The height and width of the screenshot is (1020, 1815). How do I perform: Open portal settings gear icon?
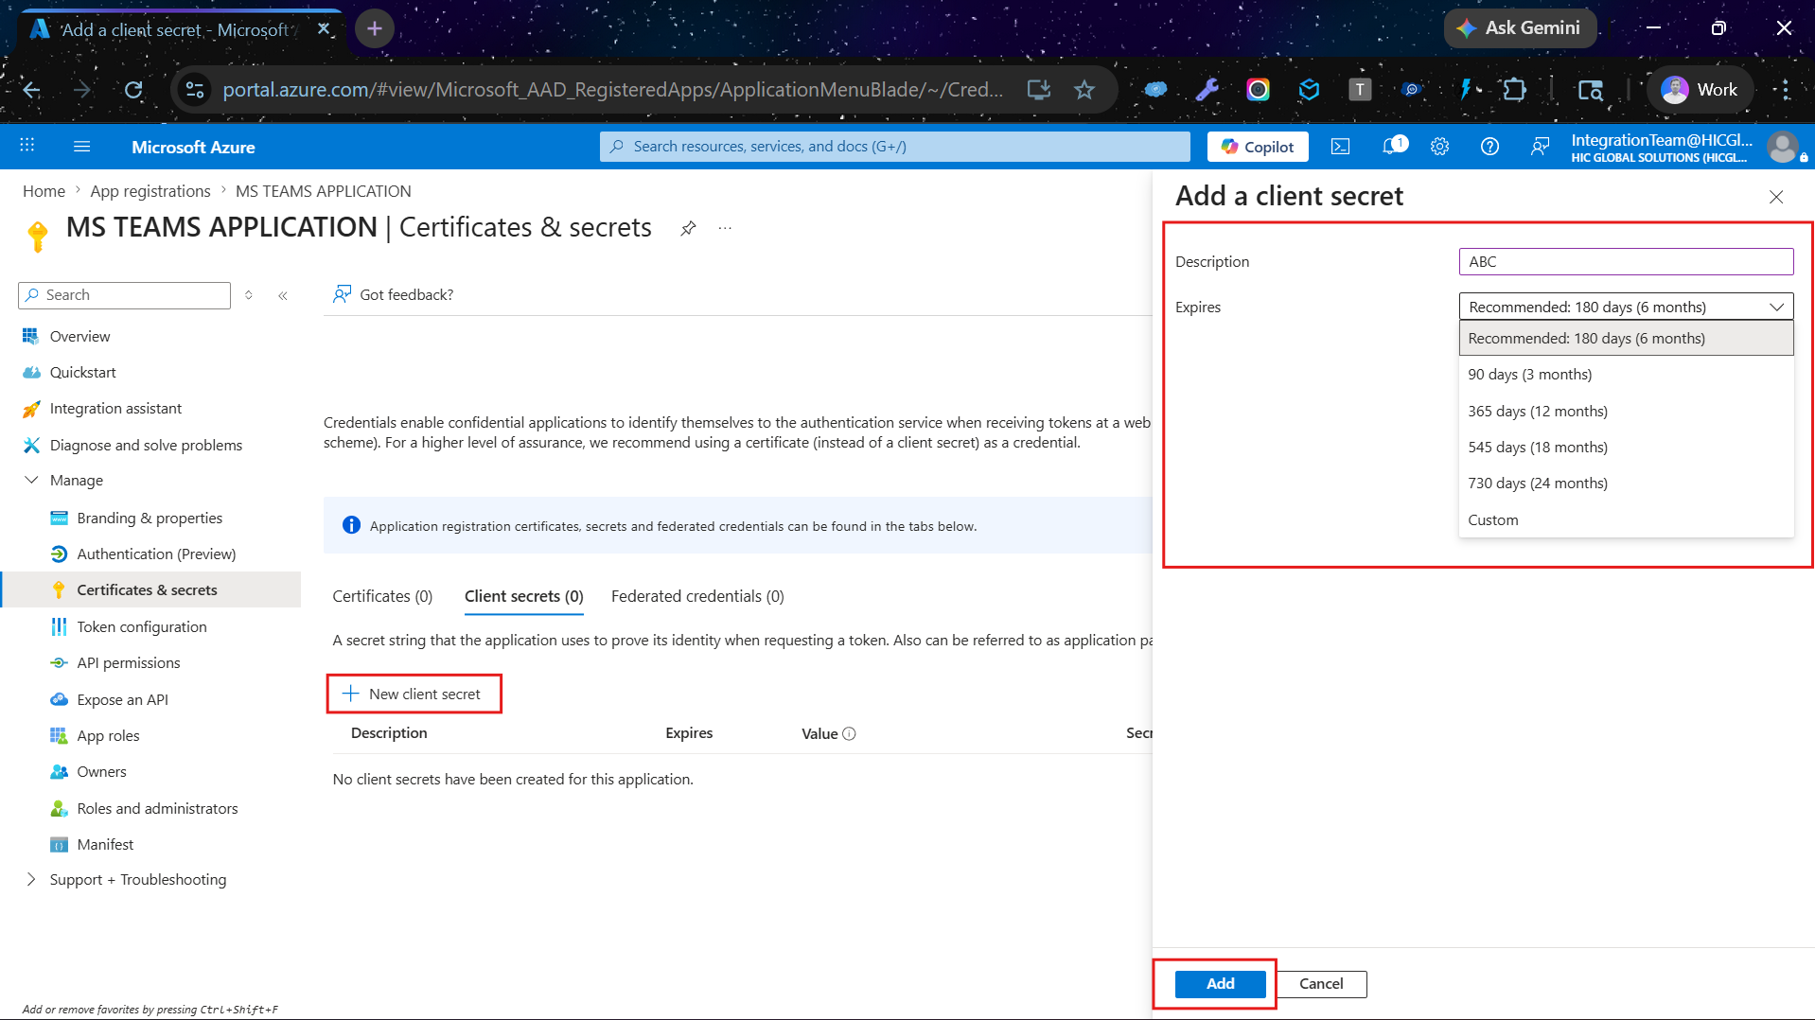coord(1439,147)
